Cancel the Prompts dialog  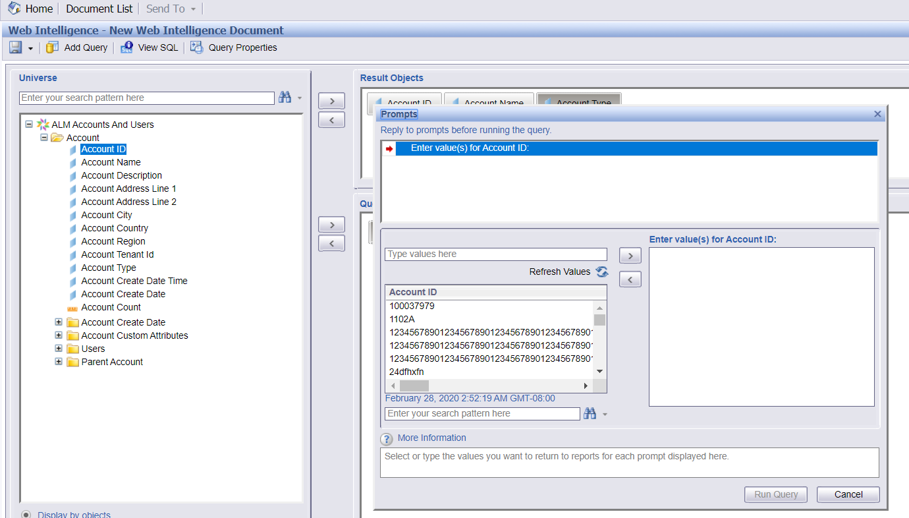[848, 494]
